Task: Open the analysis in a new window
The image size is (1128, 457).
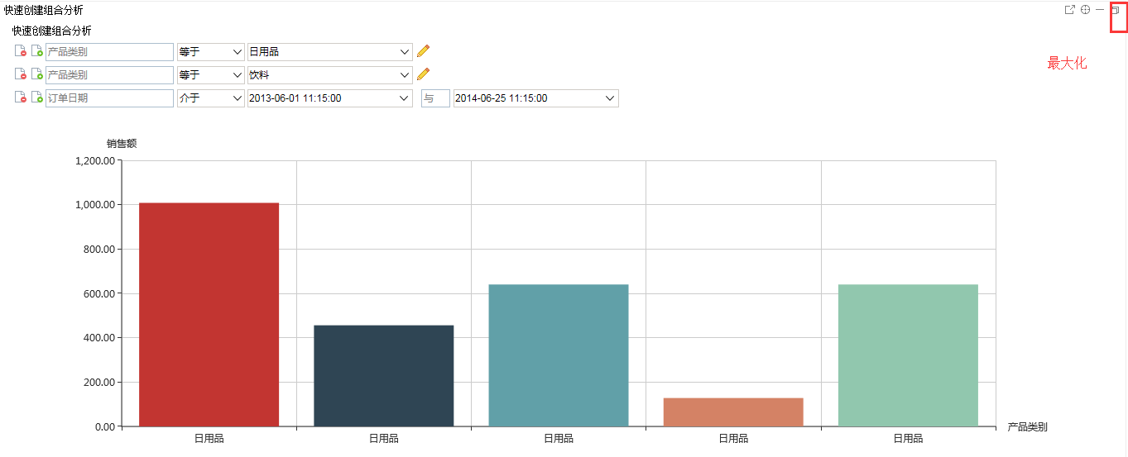Action: click(1069, 10)
